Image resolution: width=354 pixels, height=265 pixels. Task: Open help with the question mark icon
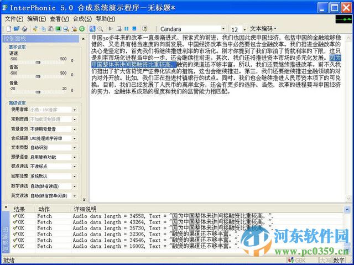click(x=145, y=29)
